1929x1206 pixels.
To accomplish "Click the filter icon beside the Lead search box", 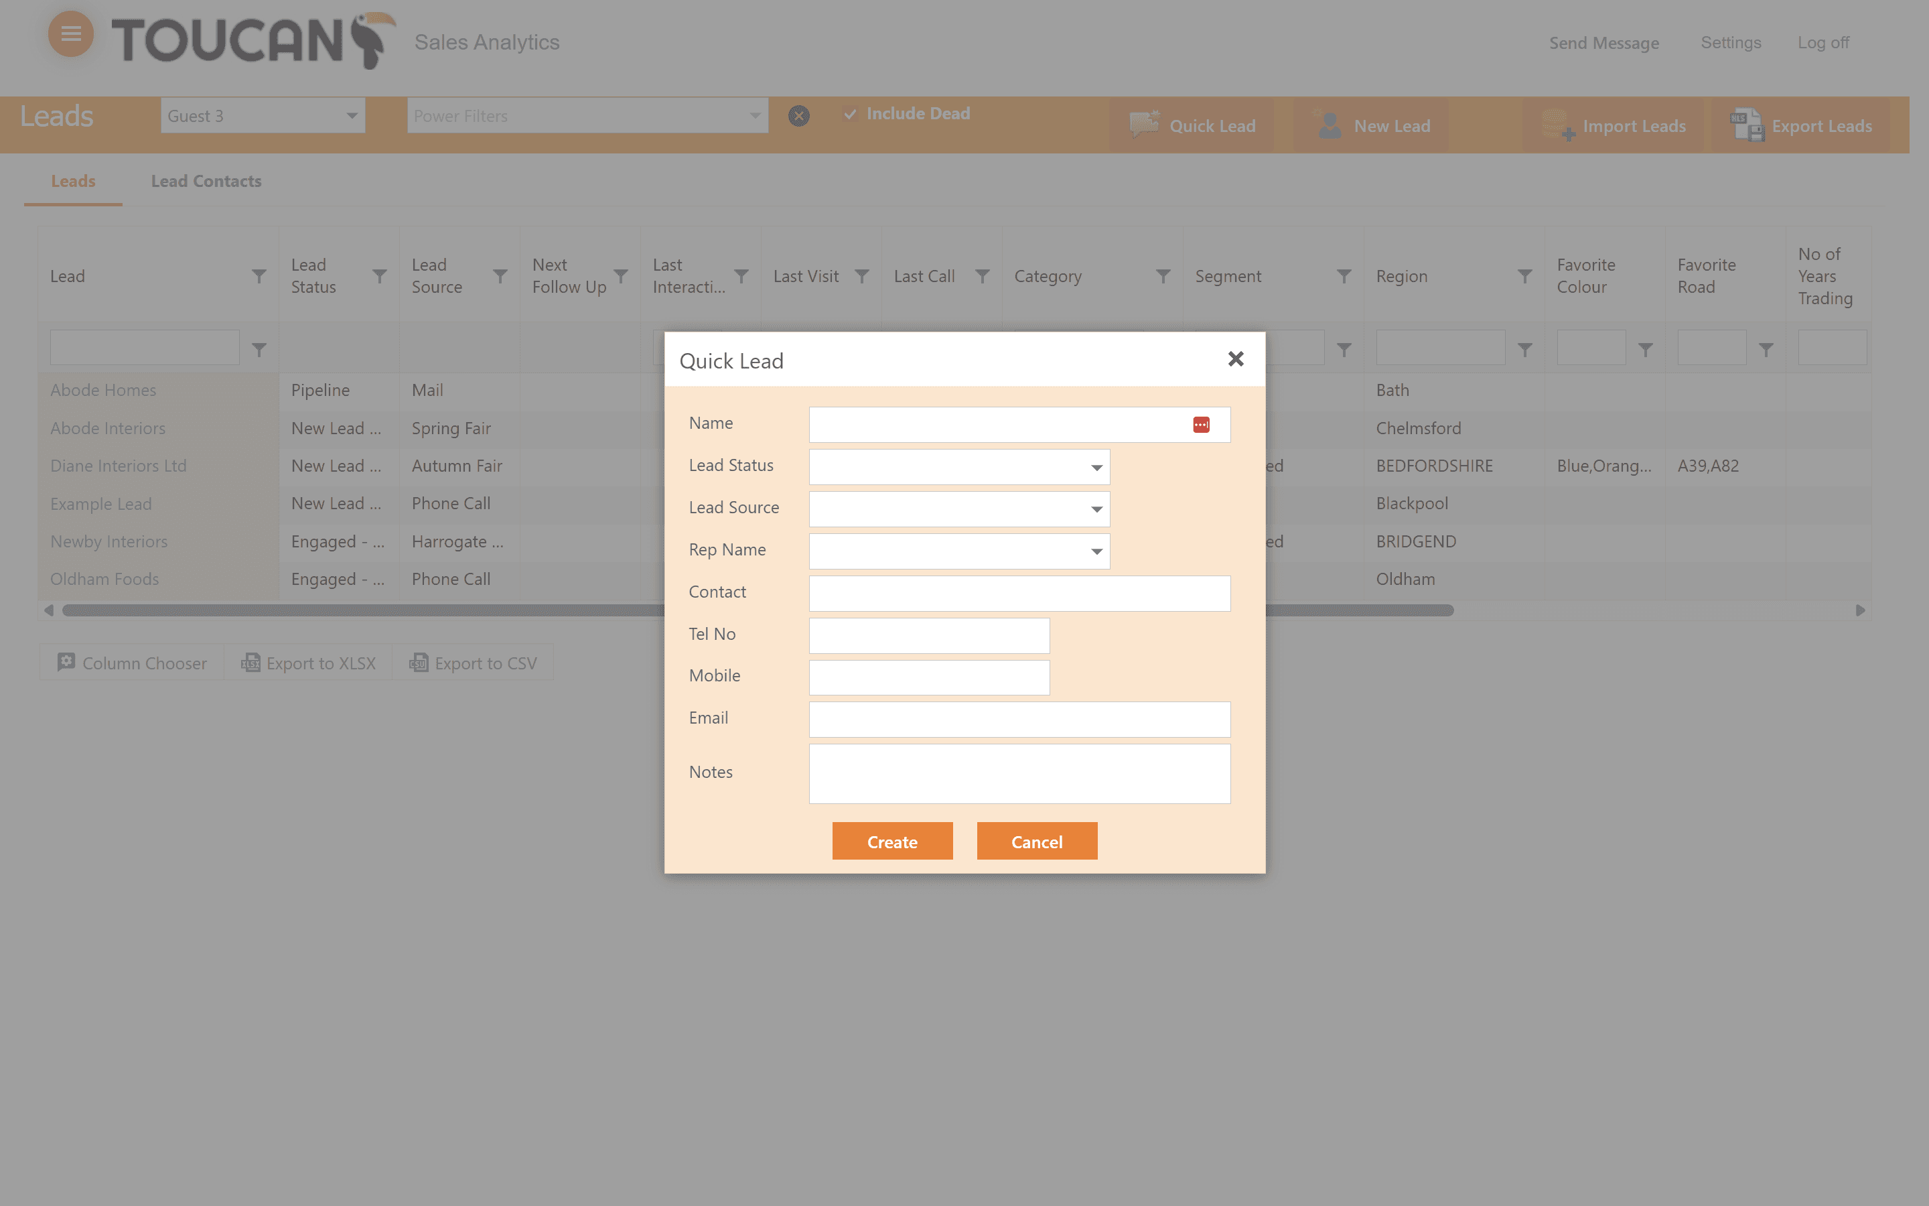I will [x=259, y=349].
